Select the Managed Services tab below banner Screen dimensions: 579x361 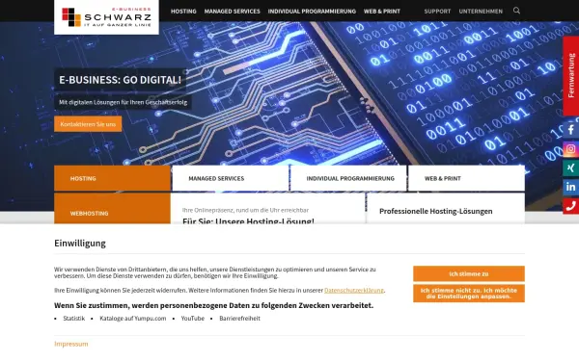pos(231,178)
